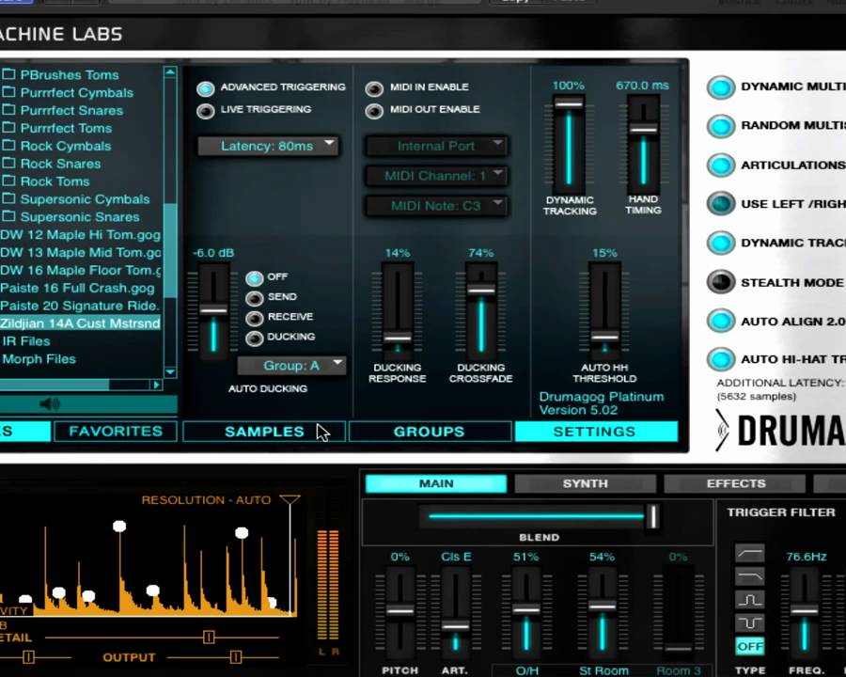Select the high-pass filter shape icon

[x=749, y=554]
